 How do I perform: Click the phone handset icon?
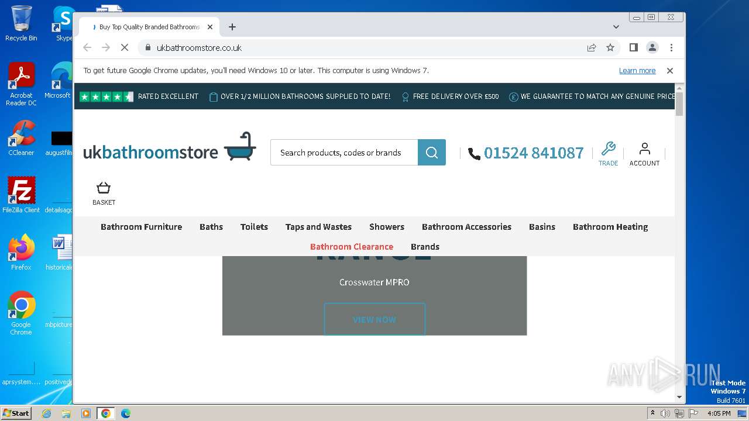(x=474, y=154)
